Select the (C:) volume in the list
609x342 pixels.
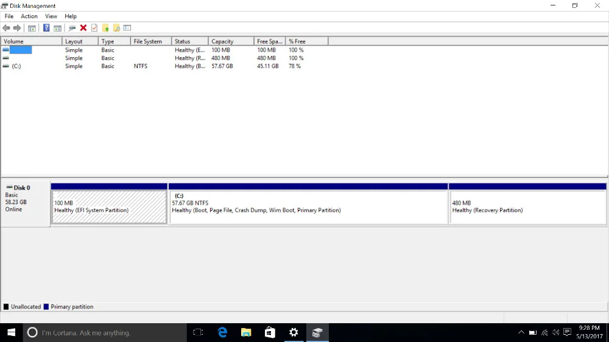point(16,66)
